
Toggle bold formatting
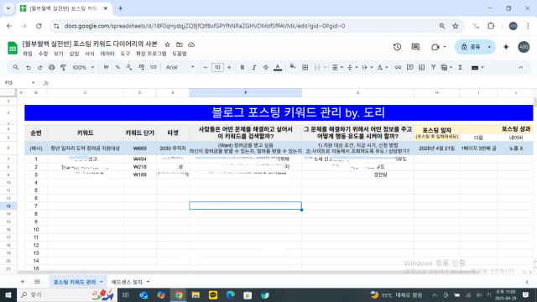(x=242, y=67)
